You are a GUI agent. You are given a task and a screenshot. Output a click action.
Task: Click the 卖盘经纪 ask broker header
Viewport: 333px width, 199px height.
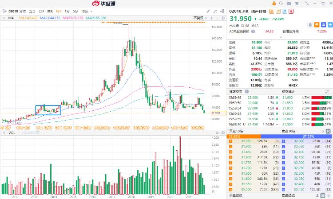click(x=288, y=195)
